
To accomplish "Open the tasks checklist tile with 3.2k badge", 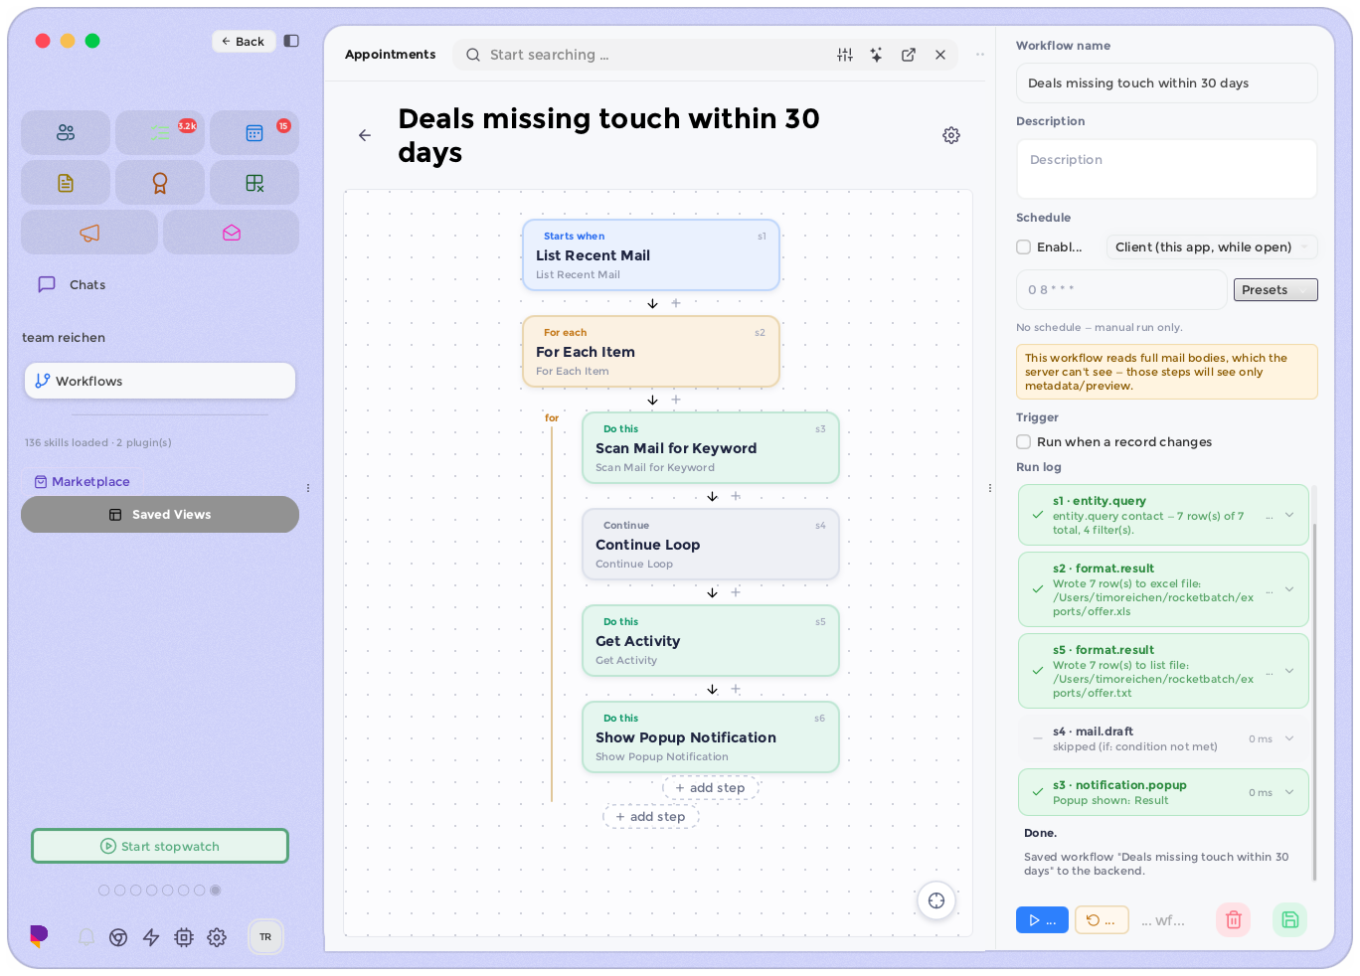I will 160,132.
